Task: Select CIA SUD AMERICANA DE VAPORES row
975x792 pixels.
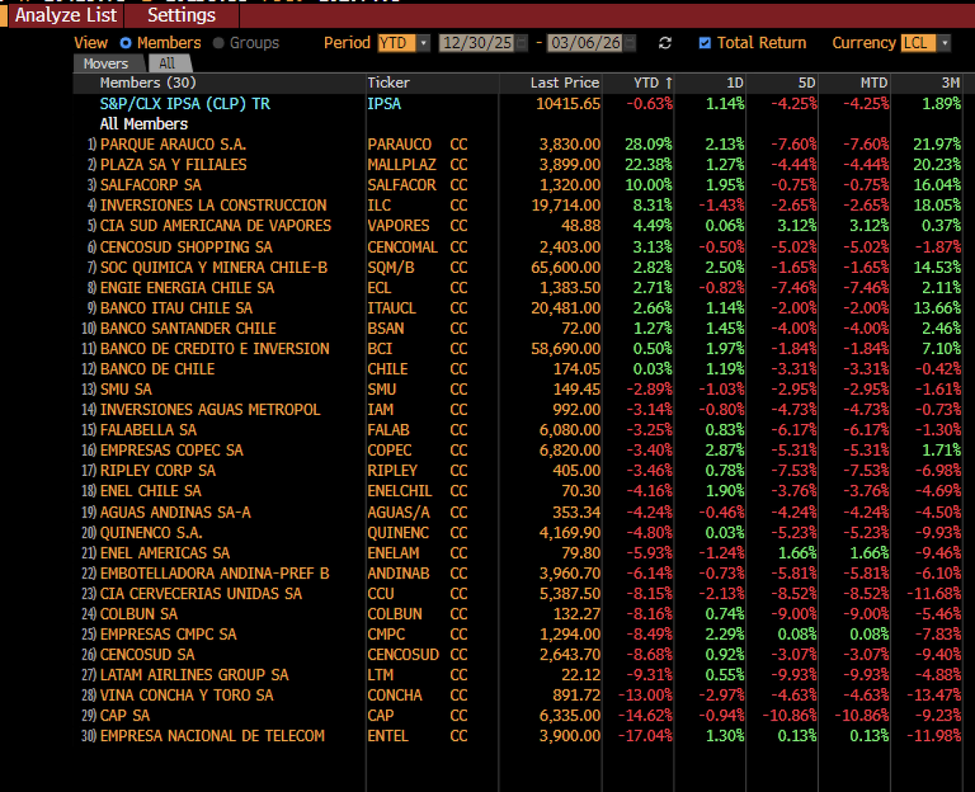Action: (x=518, y=225)
